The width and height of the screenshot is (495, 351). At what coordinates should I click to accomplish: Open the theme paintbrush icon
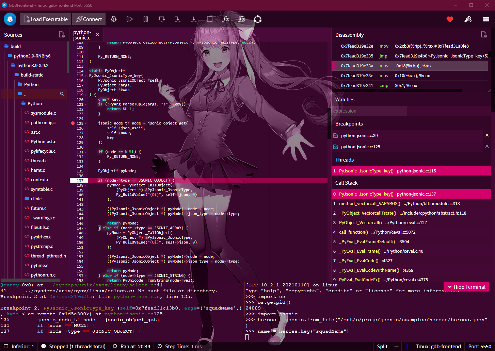tap(468, 19)
